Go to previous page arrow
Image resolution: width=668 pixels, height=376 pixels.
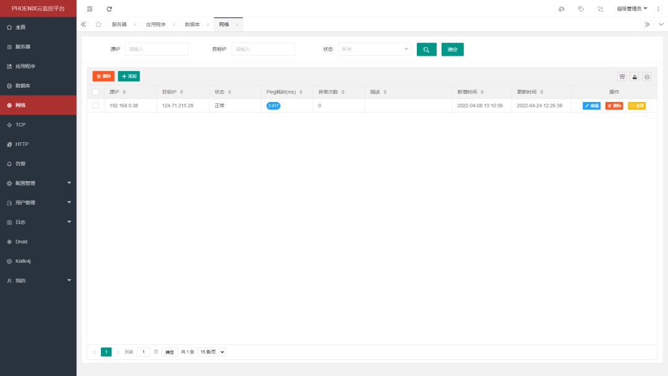tap(94, 352)
